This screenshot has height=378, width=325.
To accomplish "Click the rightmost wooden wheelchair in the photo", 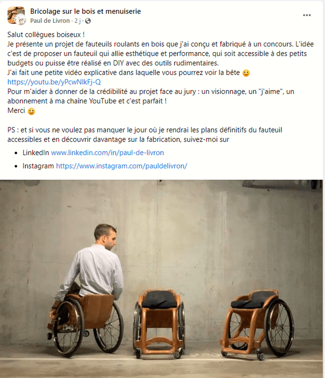I will [257, 325].
